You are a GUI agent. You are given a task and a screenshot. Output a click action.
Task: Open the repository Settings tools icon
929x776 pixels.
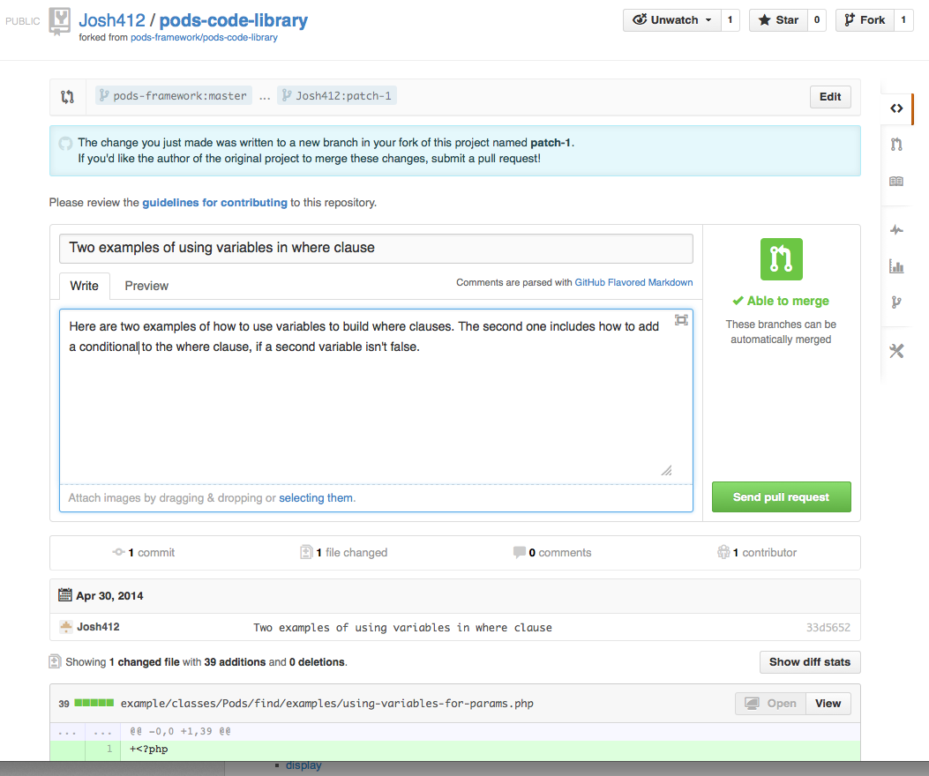click(896, 351)
